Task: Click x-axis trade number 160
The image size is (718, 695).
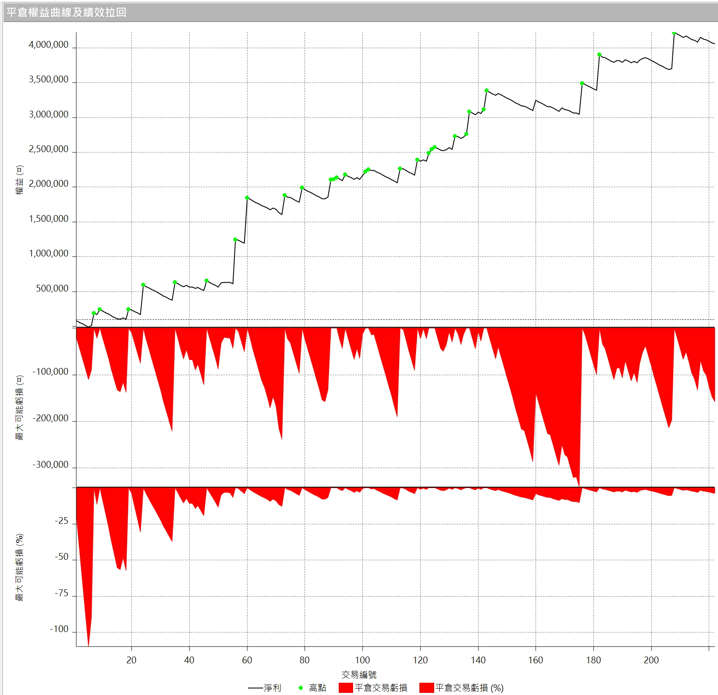Action: click(536, 660)
